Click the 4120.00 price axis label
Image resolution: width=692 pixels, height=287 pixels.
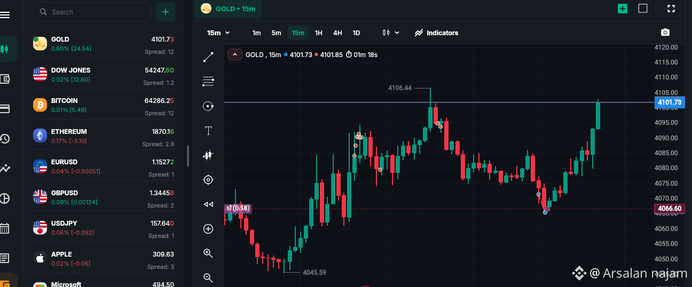pos(666,47)
